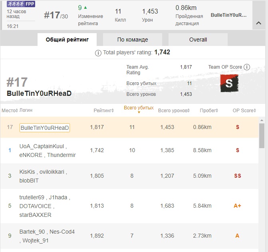
Task: Open oviloikkari player profile
Action: point(52,172)
